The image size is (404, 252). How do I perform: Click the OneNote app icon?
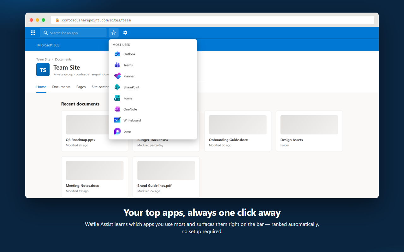[x=117, y=109]
